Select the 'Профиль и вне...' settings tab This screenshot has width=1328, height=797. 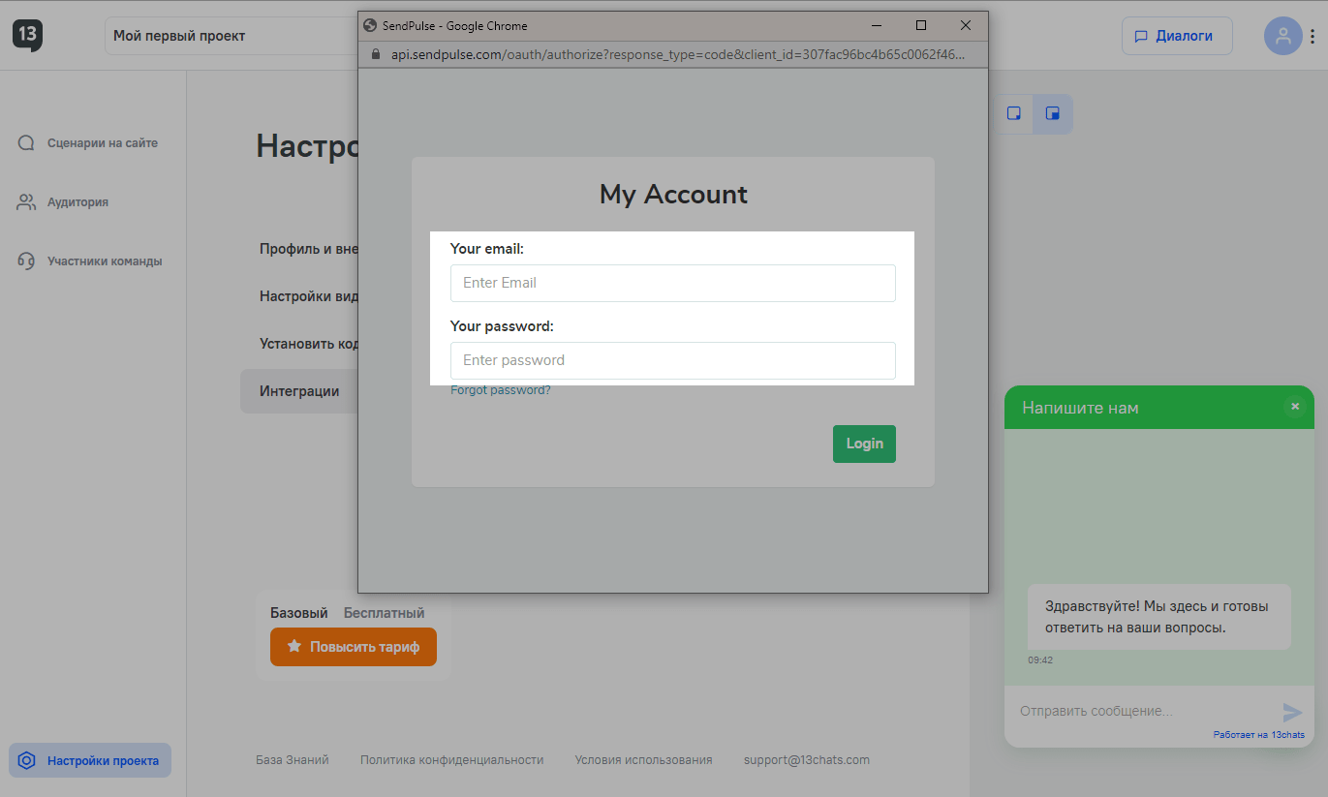309,249
